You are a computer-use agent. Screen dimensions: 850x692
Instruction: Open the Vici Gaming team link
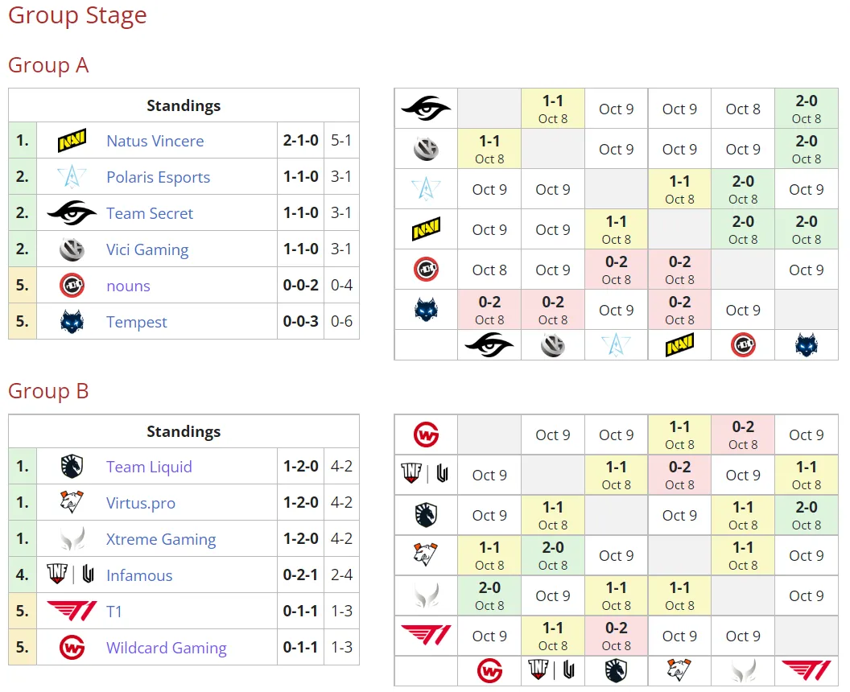pyautogui.click(x=147, y=249)
